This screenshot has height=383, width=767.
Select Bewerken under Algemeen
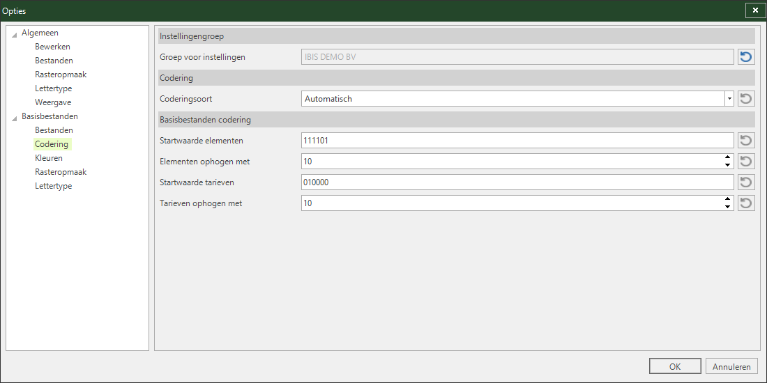[52, 47]
